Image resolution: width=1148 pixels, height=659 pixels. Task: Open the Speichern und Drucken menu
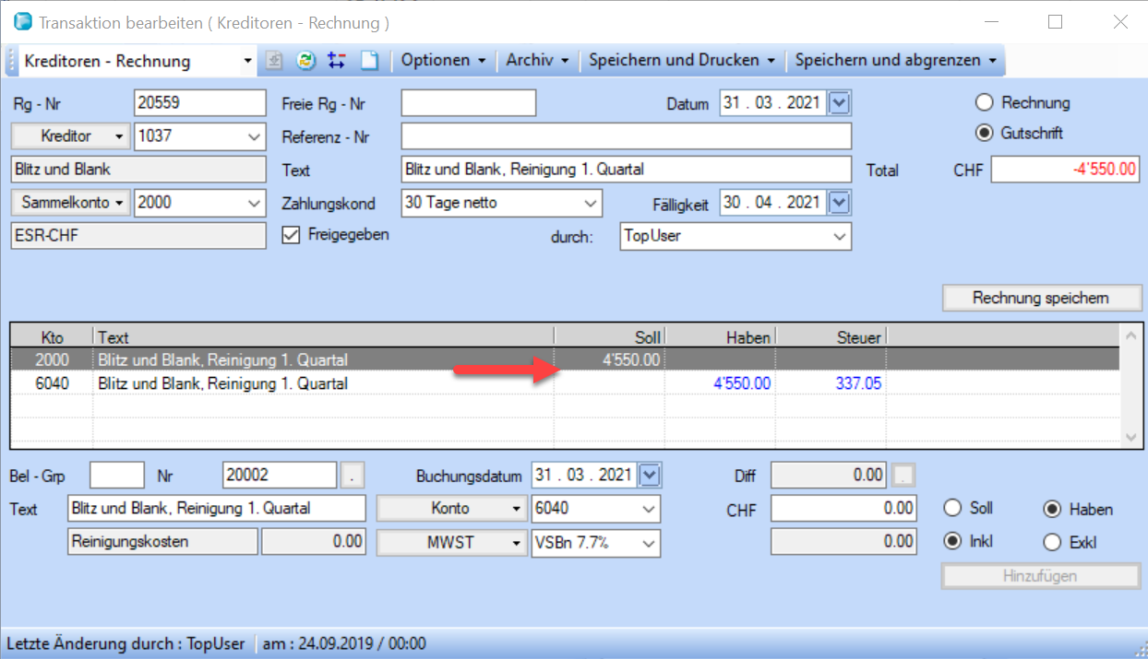pyautogui.click(x=681, y=61)
